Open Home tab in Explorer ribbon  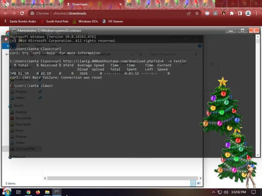[x=24, y=46]
